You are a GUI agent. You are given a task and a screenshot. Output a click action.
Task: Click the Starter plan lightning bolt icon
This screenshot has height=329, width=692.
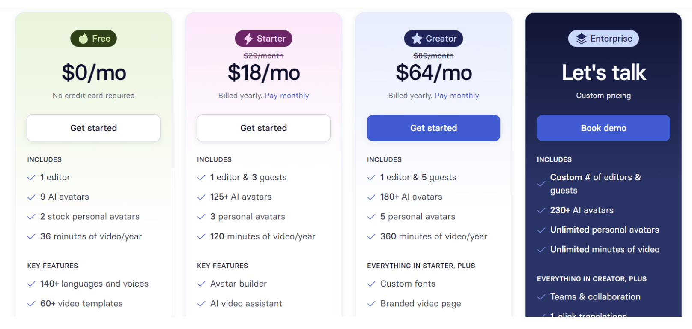point(248,39)
